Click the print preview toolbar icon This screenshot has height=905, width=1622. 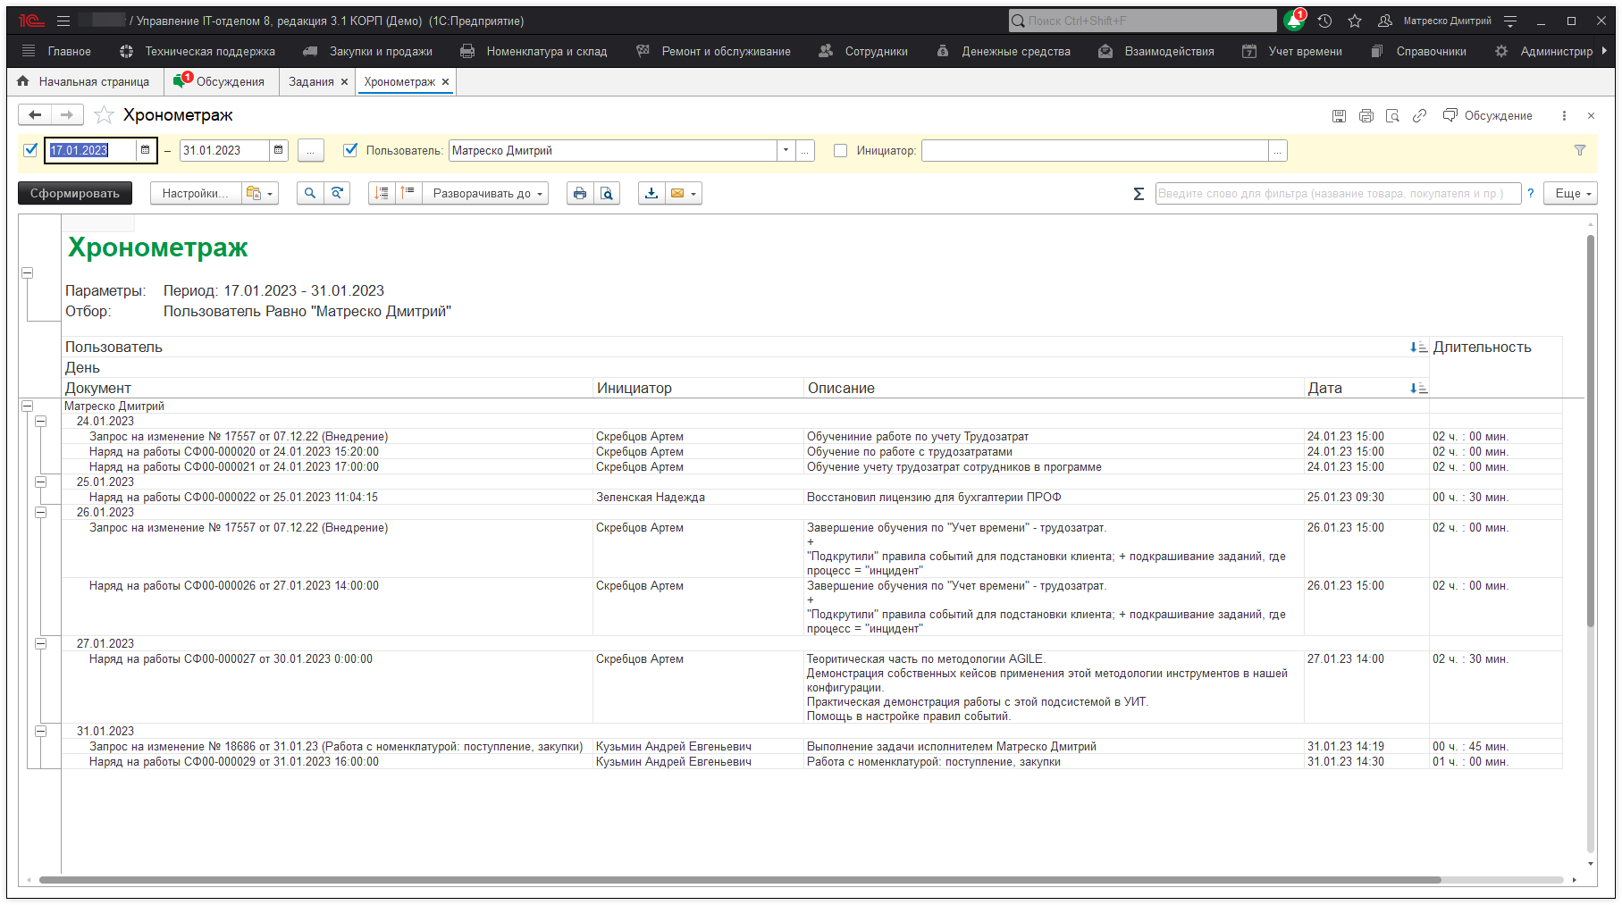(x=607, y=194)
